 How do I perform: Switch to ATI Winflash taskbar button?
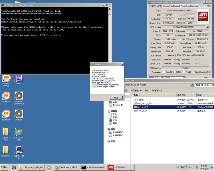point(121,167)
